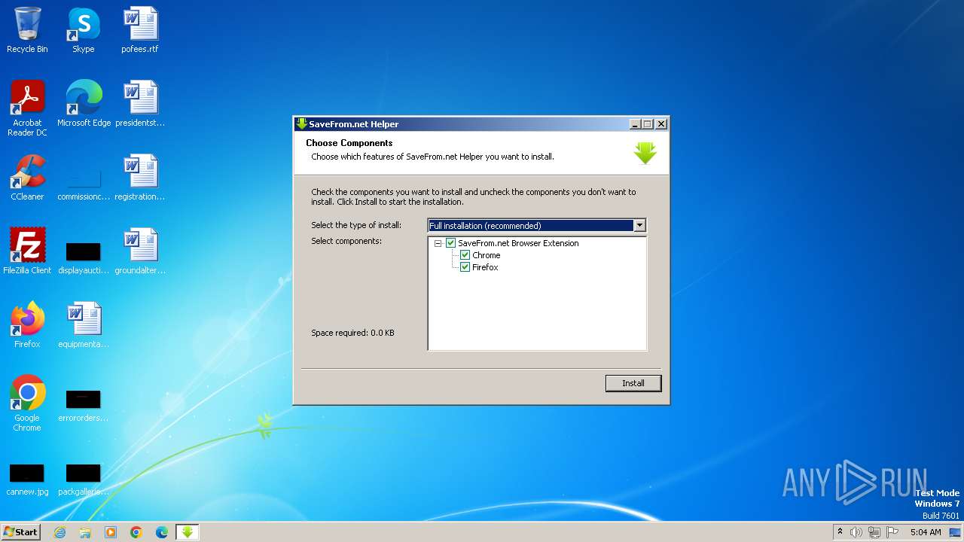Open Windows Explorer folder in taskbar
This screenshot has height=542, width=964.
(85, 532)
